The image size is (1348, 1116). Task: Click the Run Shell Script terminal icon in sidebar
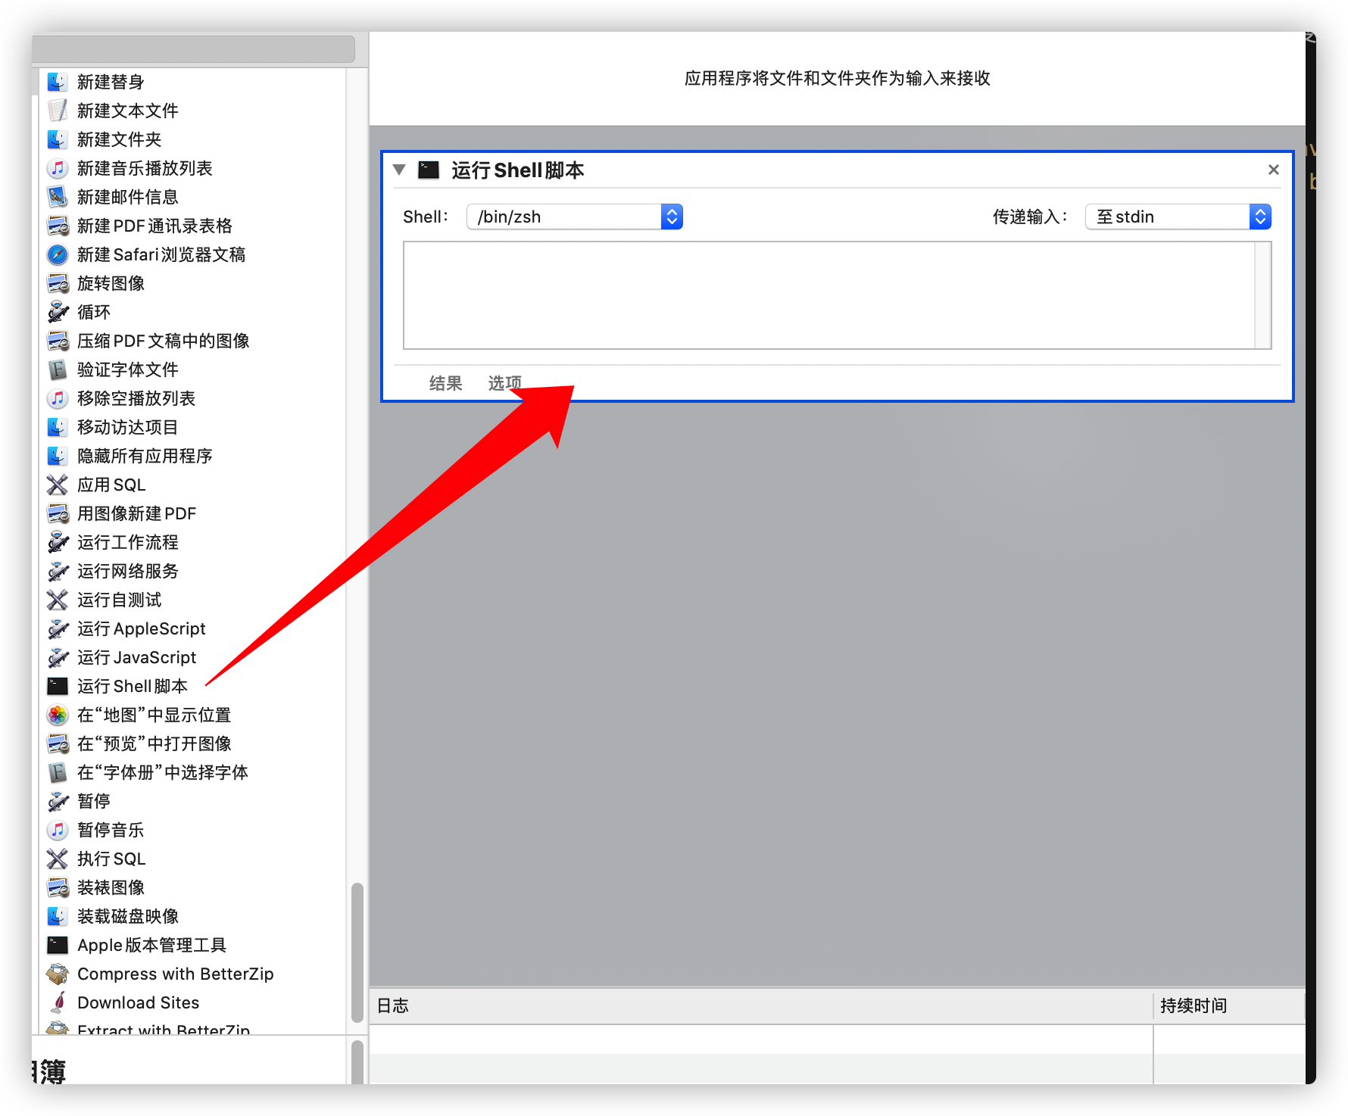[58, 686]
